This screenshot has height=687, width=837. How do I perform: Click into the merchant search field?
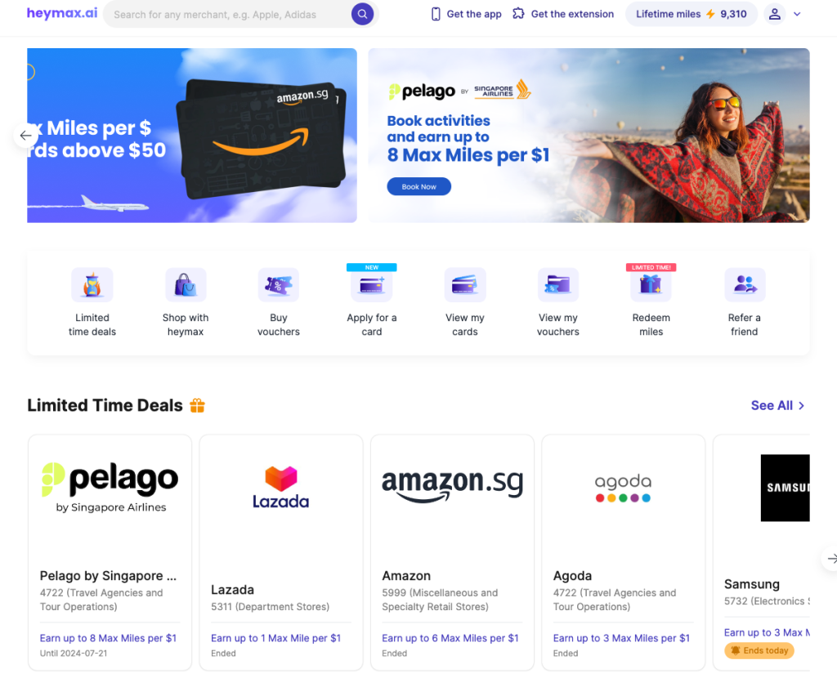tap(230, 15)
